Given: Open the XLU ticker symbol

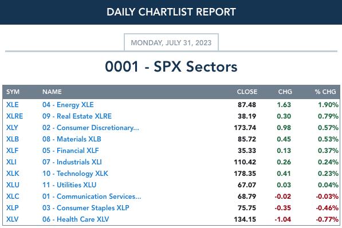Looking at the screenshot, I should coord(13,185).
